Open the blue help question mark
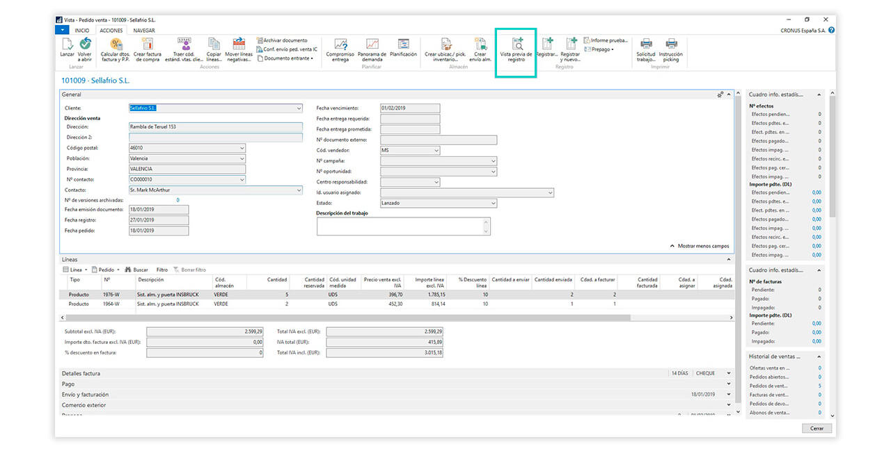Screen dimensions: 891x453 pos(831,31)
